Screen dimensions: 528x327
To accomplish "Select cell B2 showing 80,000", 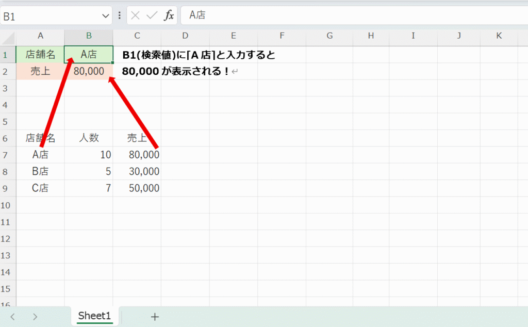I will tap(89, 72).
